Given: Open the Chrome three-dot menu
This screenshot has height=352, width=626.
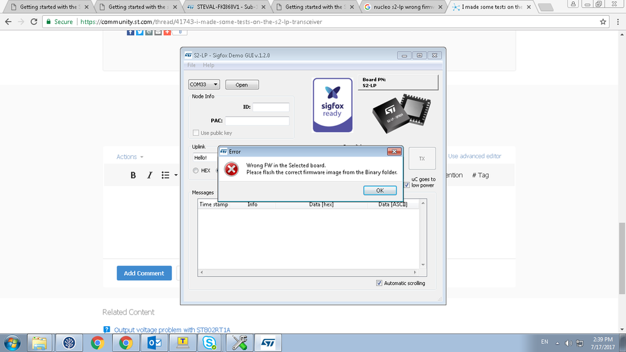Looking at the screenshot, I should [618, 21].
